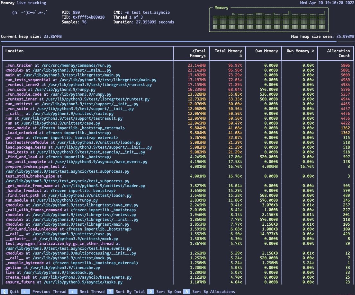Select the _load_unlocked row
The height and width of the screenshot is (295, 355).
(x=177, y=133)
